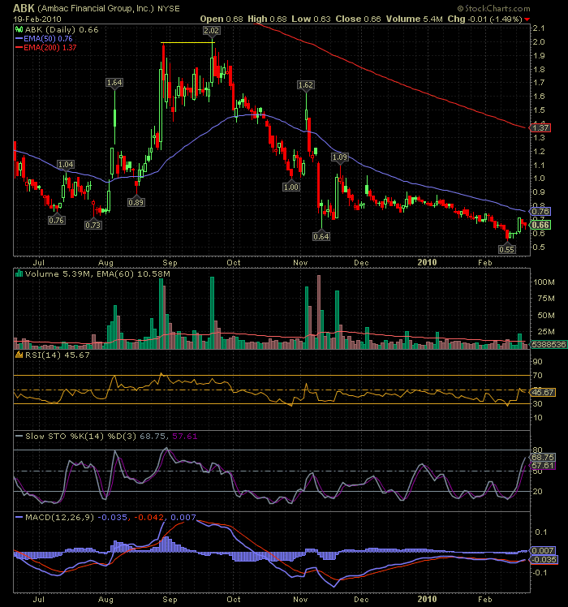Click the Slow STO %K(14) %D(3) label
568x607 pixels.
pos(81,437)
